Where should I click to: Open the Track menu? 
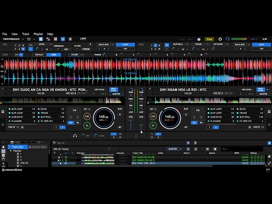(x=25, y=34)
